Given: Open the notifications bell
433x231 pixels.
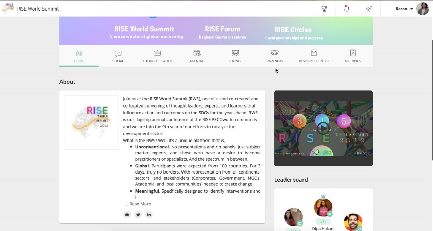Looking at the screenshot, I should click(x=346, y=9).
